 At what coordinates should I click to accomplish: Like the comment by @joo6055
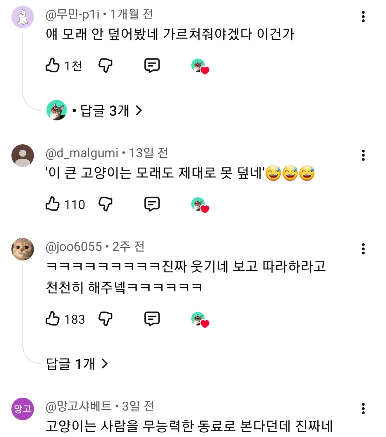click(53, 319)
